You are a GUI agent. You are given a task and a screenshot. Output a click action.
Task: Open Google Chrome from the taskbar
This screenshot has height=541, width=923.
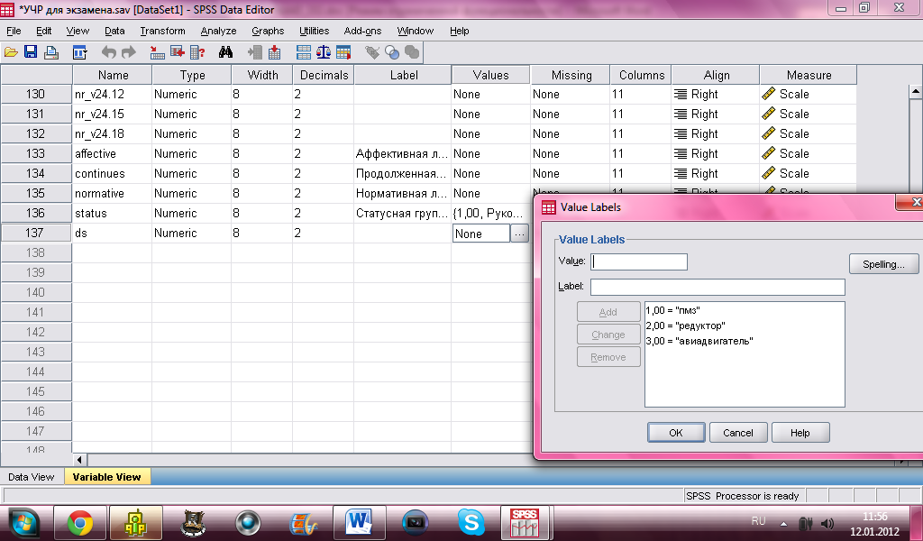[80, 523]
